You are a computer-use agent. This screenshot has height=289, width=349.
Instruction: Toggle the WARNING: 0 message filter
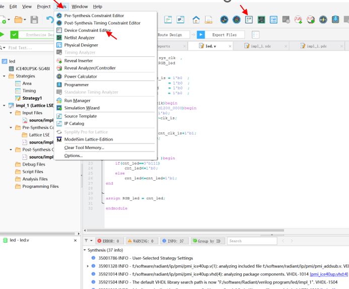coord(142,241)
